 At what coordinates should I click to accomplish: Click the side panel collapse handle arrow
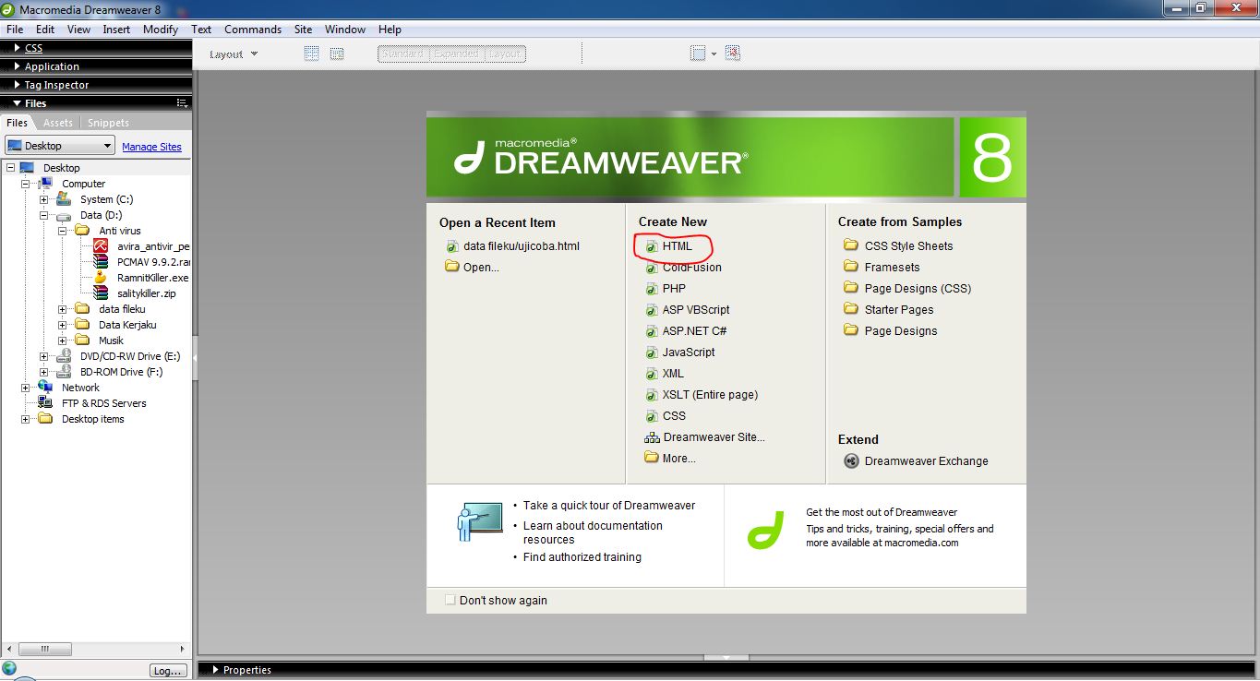click(x=195, y=356)
